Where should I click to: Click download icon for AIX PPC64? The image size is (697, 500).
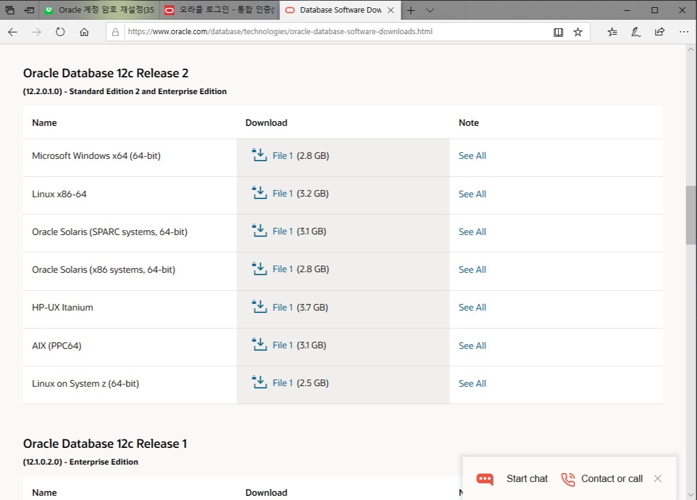coord(260,345)
